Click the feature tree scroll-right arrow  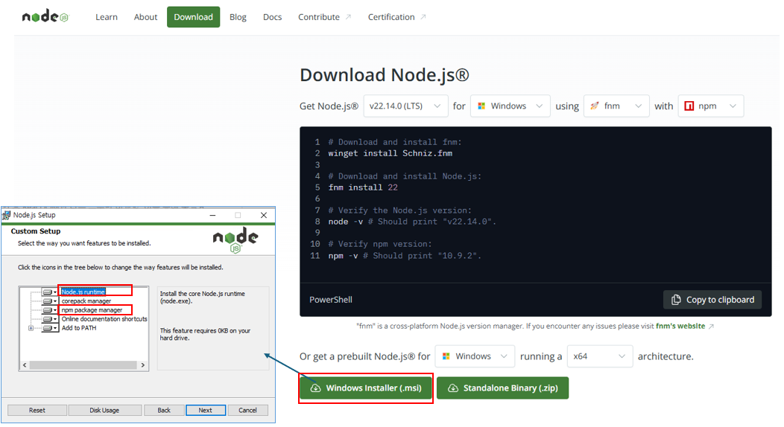143,365
